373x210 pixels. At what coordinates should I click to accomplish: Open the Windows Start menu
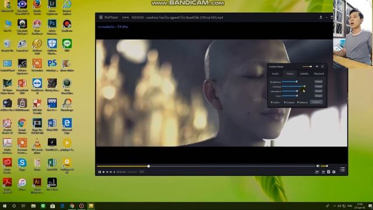click(5, 206)
